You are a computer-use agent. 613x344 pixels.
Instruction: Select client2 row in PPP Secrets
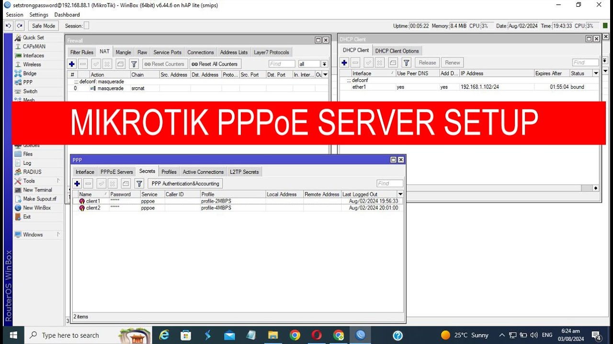click(238, 208)
